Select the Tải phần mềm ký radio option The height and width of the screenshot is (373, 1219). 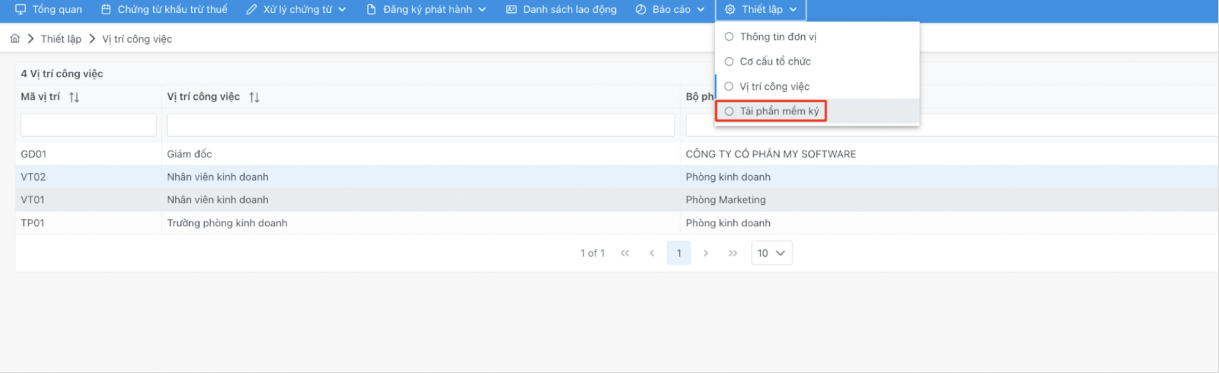coord(729,111)
